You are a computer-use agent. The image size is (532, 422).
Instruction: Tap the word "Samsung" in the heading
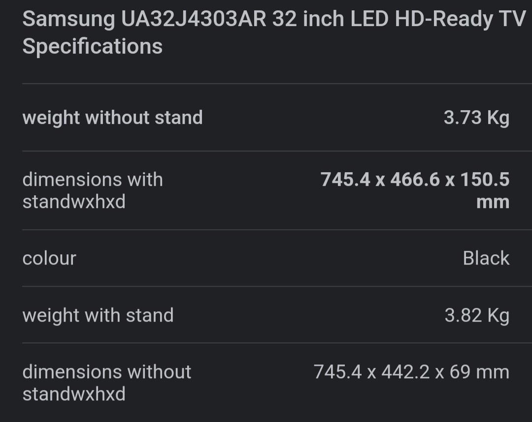pos(68,19)
